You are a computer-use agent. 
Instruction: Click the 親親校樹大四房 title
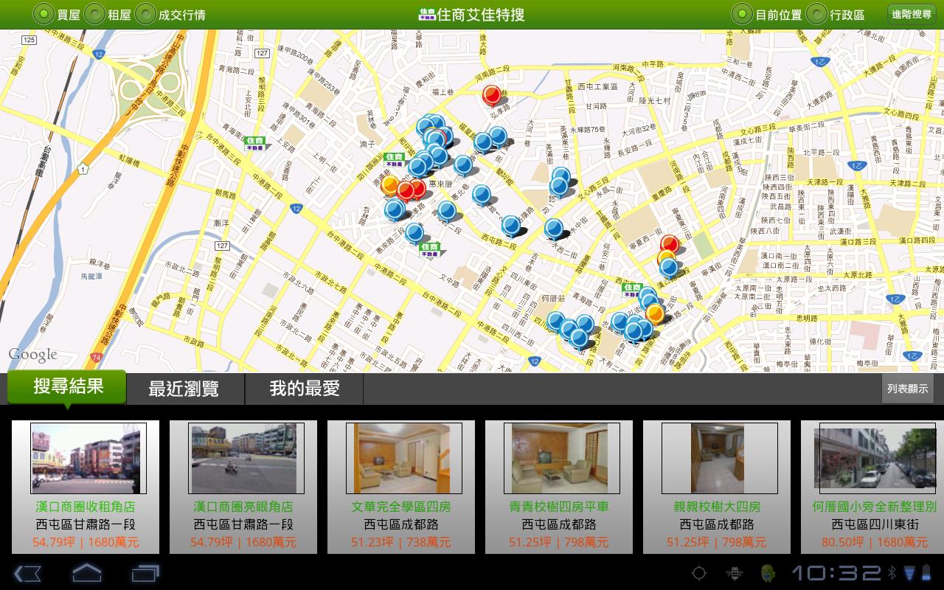[717, 507]
